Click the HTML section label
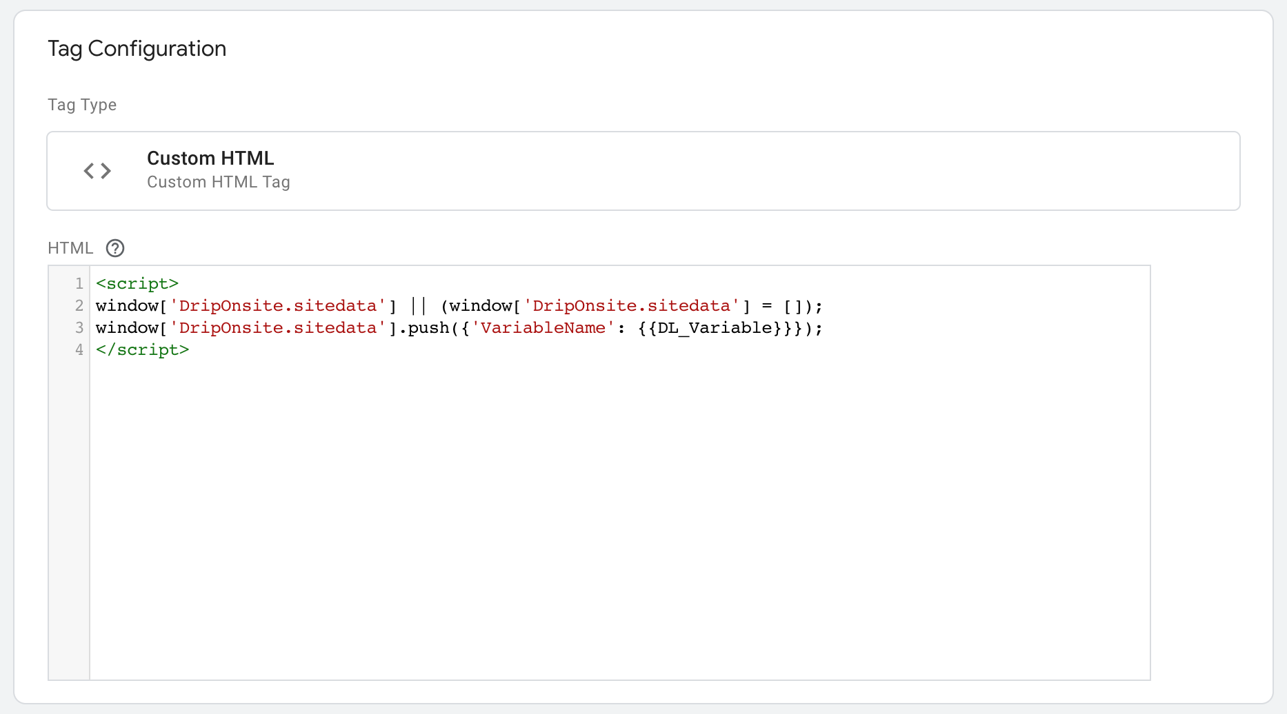The height and width of the screenshot is (714, 1287). coord(70,247)
